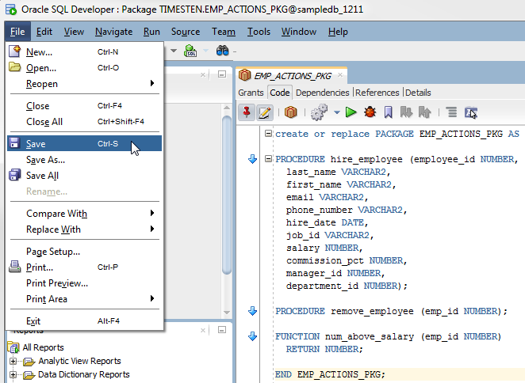Open dropdown arrow left of SQL worksheet icon
The width and height of the screenshot is (525, 383).
[x=174, y=51]
